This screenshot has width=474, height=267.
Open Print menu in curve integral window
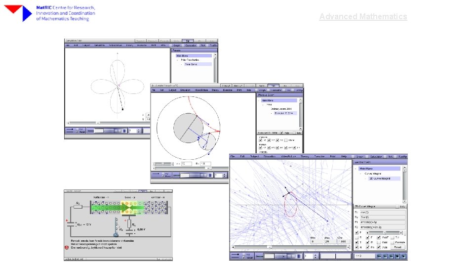[332, 157]
